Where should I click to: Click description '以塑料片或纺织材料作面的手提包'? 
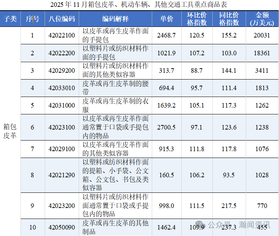pos(115,53)
